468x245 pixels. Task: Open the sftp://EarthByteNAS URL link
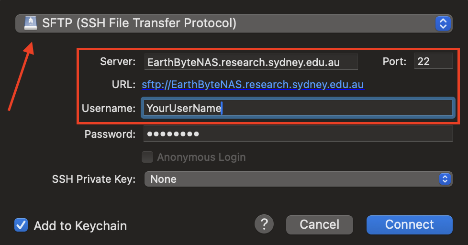(253, 85)
